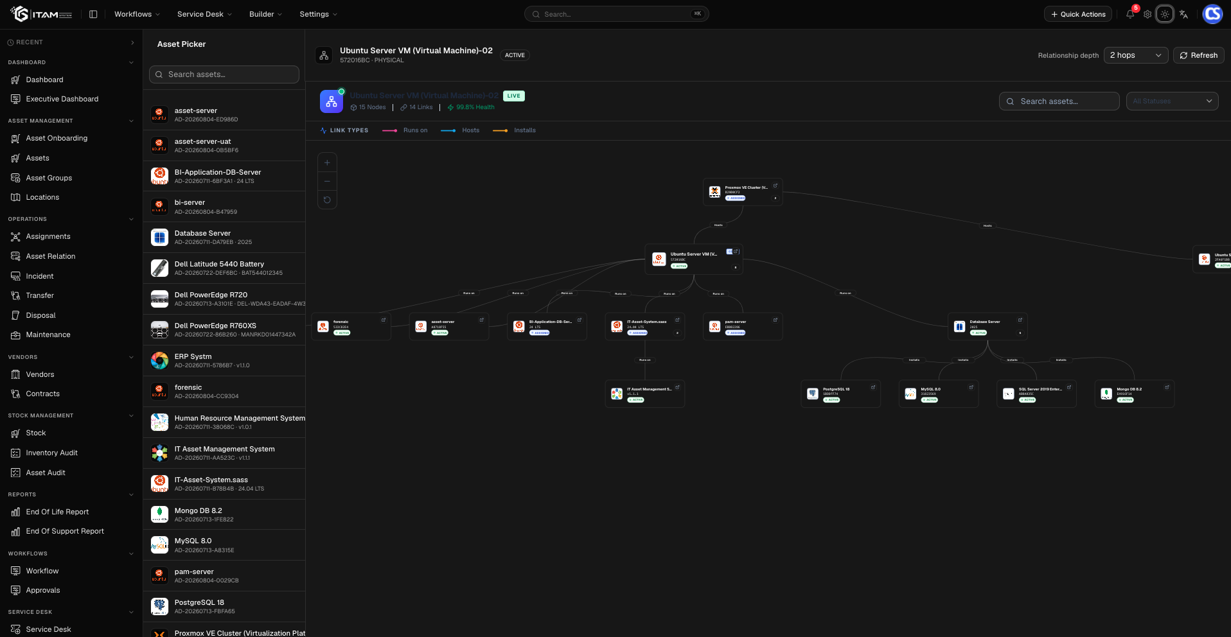Toggle the light/dark theme sun button
Viewport: 1231px width, 637px height.
(1165, 14)
